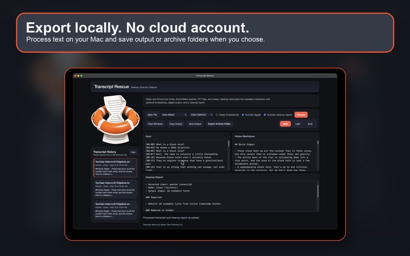410x256 pixels.
Task: Click 'Mode: Clean (faithful)' report line
Action: pyautogui.click(x=161, y=187)
